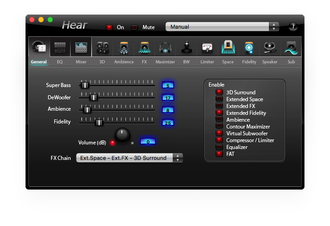Viewport: 330px width, 226px height.
Task: Open the Ambience settings icon
Action: click(124, 47)
